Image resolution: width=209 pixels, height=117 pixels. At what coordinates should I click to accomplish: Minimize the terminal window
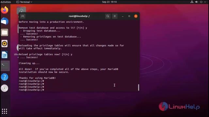pos(123,16)
